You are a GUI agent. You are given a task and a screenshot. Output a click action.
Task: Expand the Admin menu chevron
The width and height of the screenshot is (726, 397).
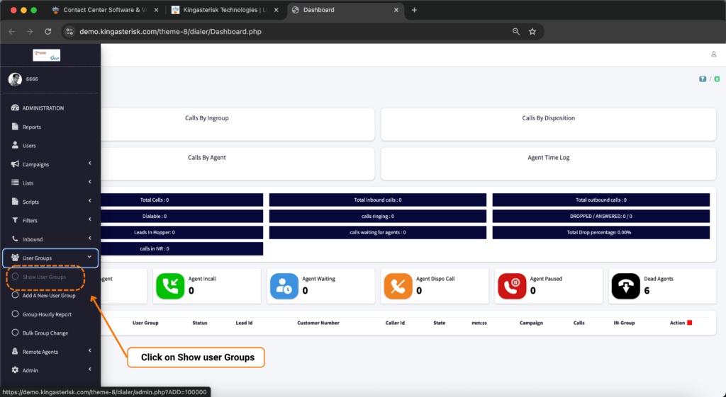(x=89, y=369)
